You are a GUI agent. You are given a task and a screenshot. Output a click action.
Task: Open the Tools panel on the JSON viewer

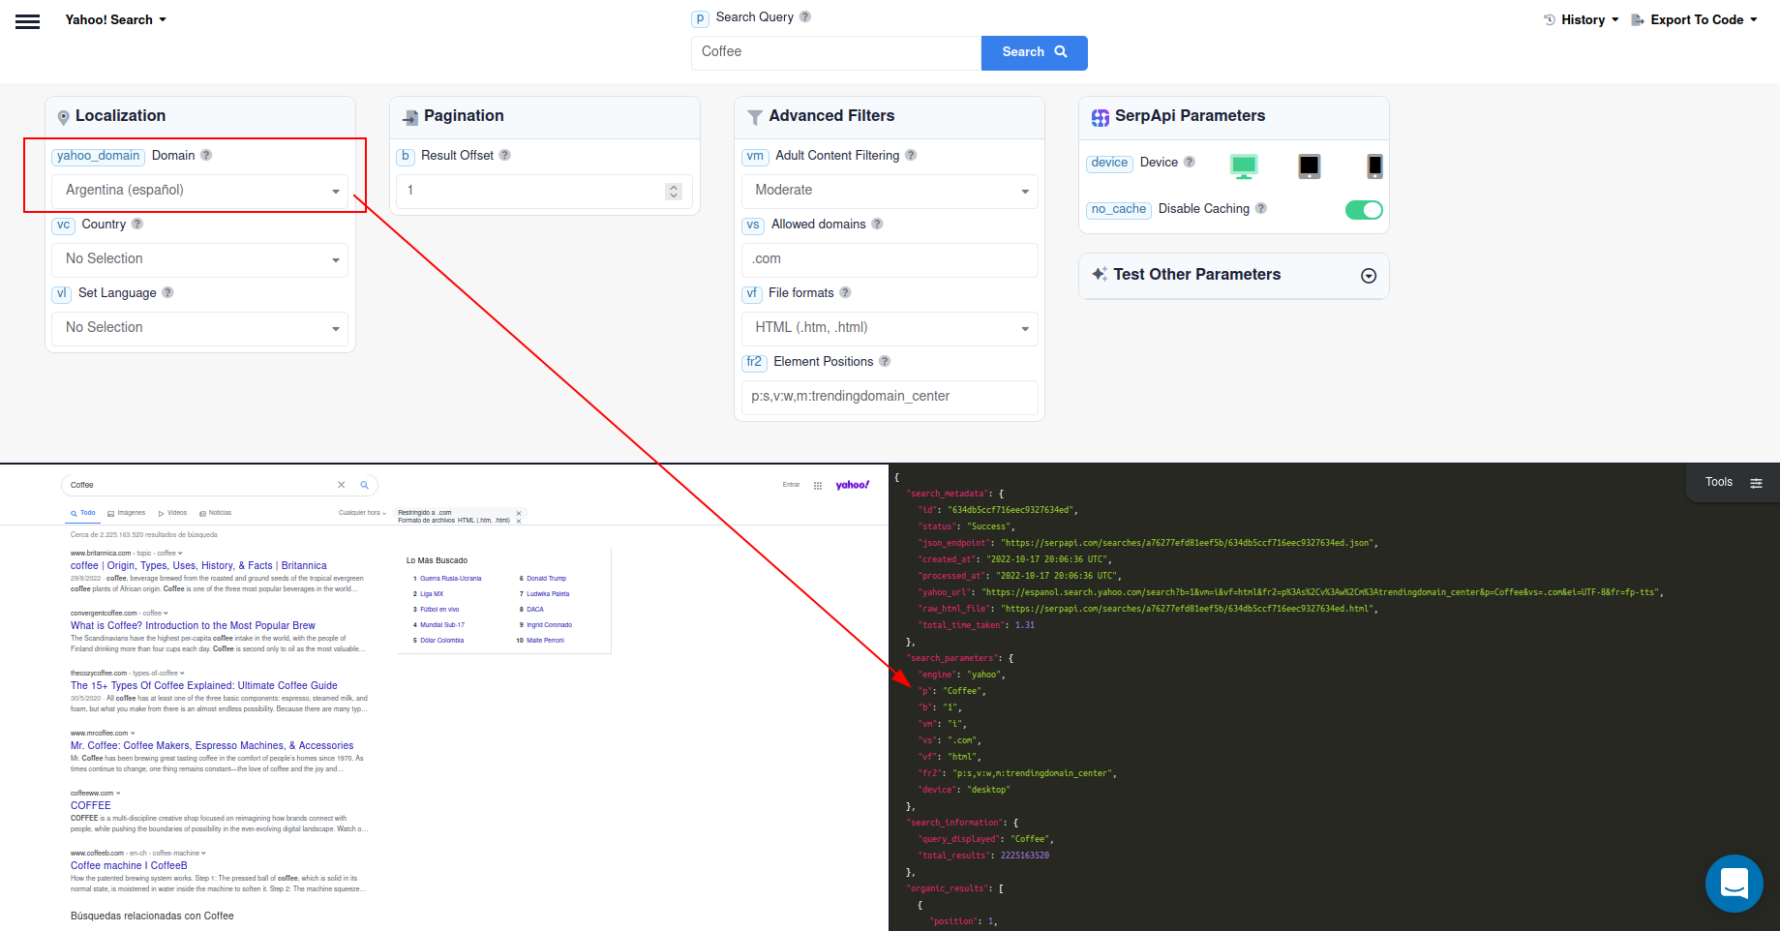click(1733, 482)
